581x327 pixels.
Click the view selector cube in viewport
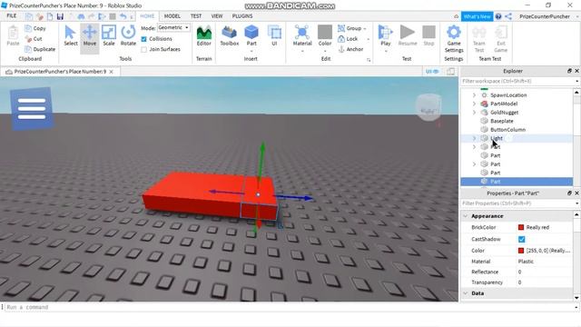tap(428, 107)
